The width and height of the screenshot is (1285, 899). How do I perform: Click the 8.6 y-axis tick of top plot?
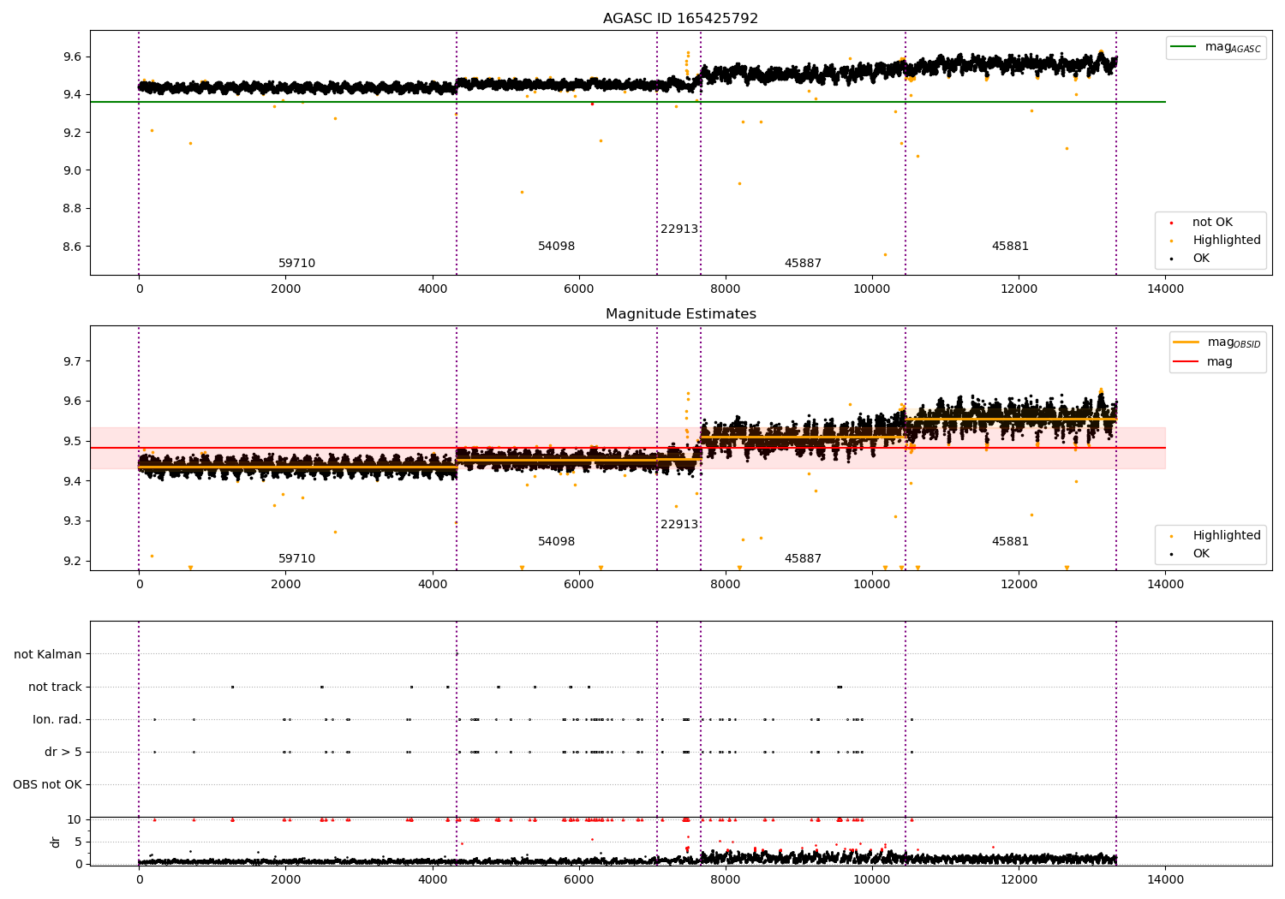(x=72, y=247)
